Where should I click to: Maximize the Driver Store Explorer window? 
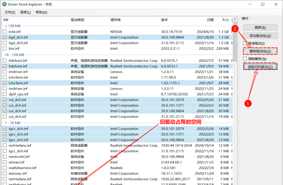pyautogui.click(x=263, y=4)
